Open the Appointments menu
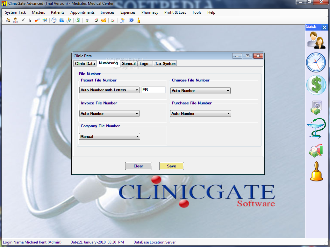Image resolution: width=330 pixels, height=247 pixels. [x=82, y=12]
